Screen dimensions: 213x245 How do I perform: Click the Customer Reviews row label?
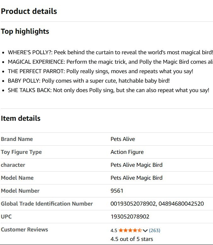pyautogui.click(x=25, y=230)
